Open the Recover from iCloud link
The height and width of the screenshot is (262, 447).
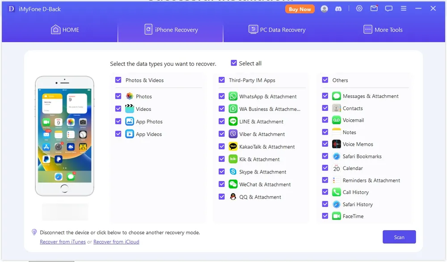[116, 242]
